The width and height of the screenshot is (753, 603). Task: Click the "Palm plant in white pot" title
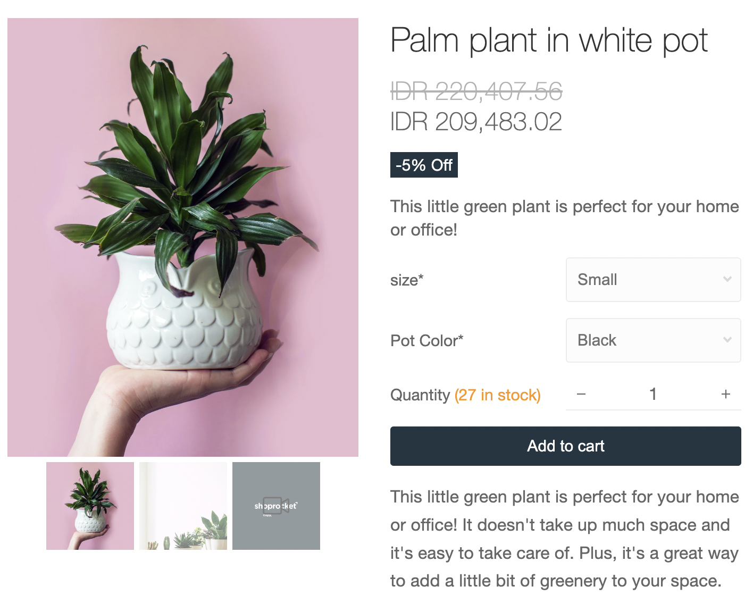point(549,40)
